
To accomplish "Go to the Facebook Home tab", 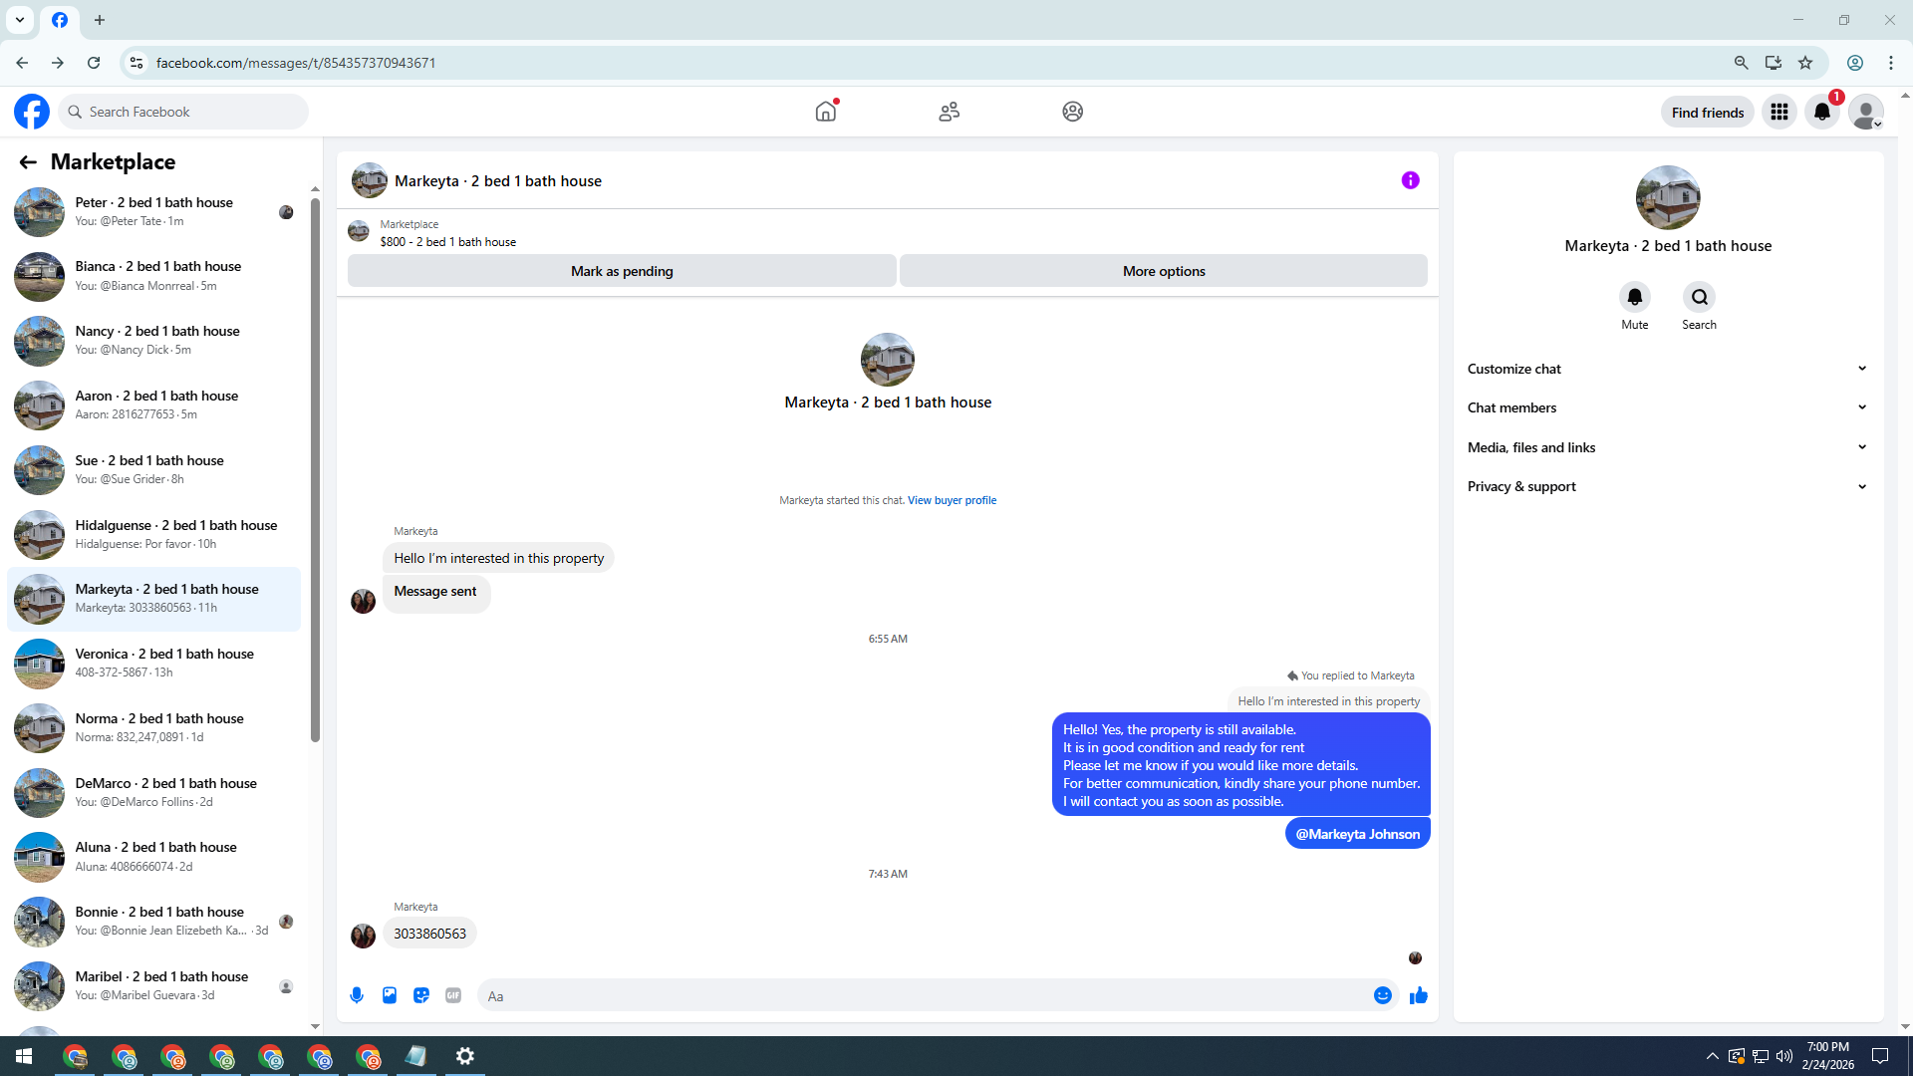I will click(826, 112).
